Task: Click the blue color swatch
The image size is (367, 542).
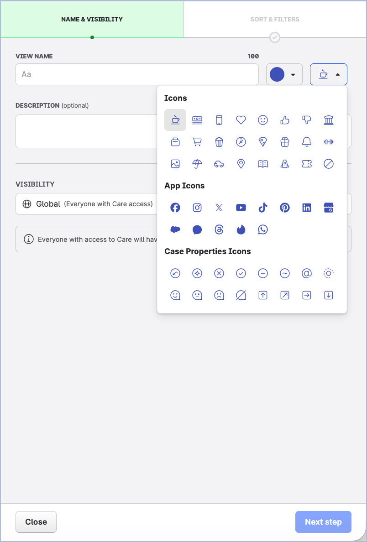Action: (x=277, y=74)
